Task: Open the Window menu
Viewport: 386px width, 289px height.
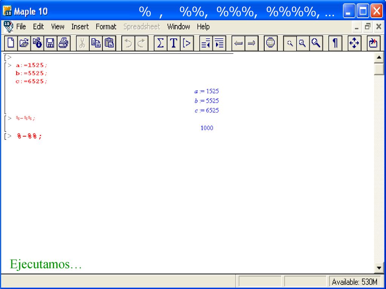Action: 178,27
